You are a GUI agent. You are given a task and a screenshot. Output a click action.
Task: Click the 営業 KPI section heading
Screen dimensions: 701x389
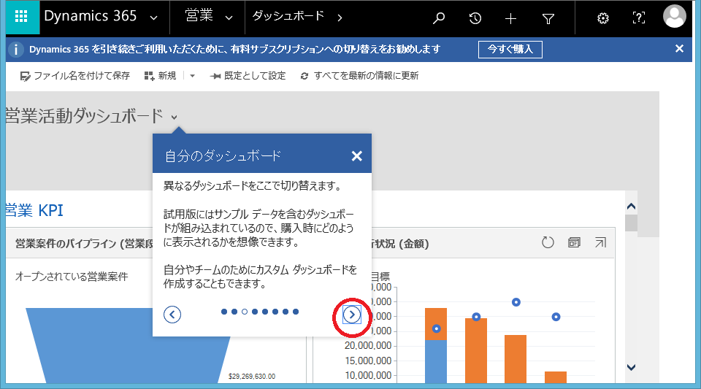coord(34,210)
